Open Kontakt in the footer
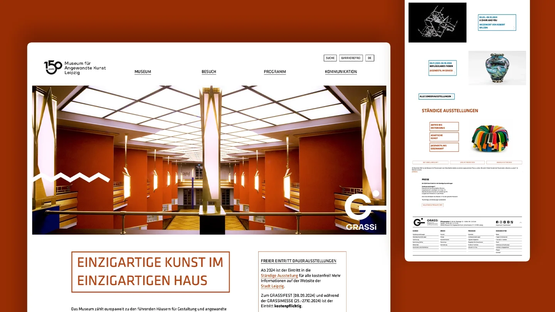 (x=498, y=253)
